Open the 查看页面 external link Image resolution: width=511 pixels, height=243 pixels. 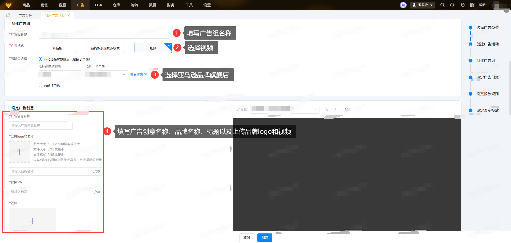click(x=139, y=75)
